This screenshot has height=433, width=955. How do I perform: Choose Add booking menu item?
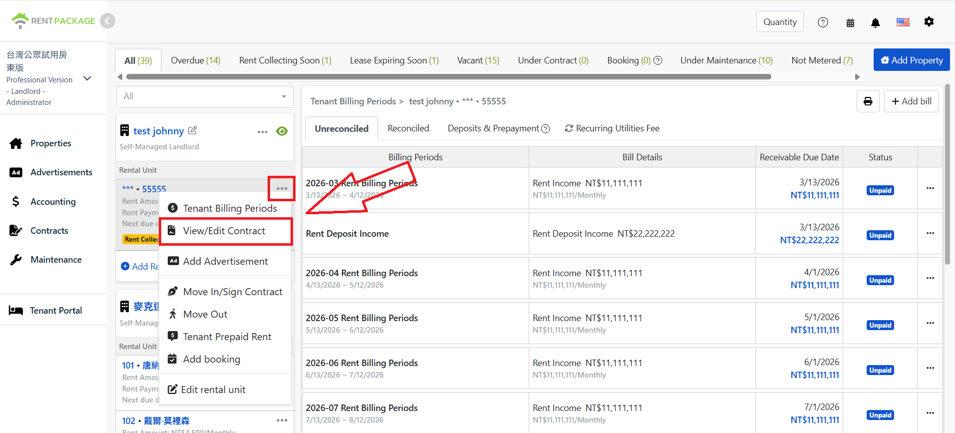pyautogui.click(x=225, y=359)
